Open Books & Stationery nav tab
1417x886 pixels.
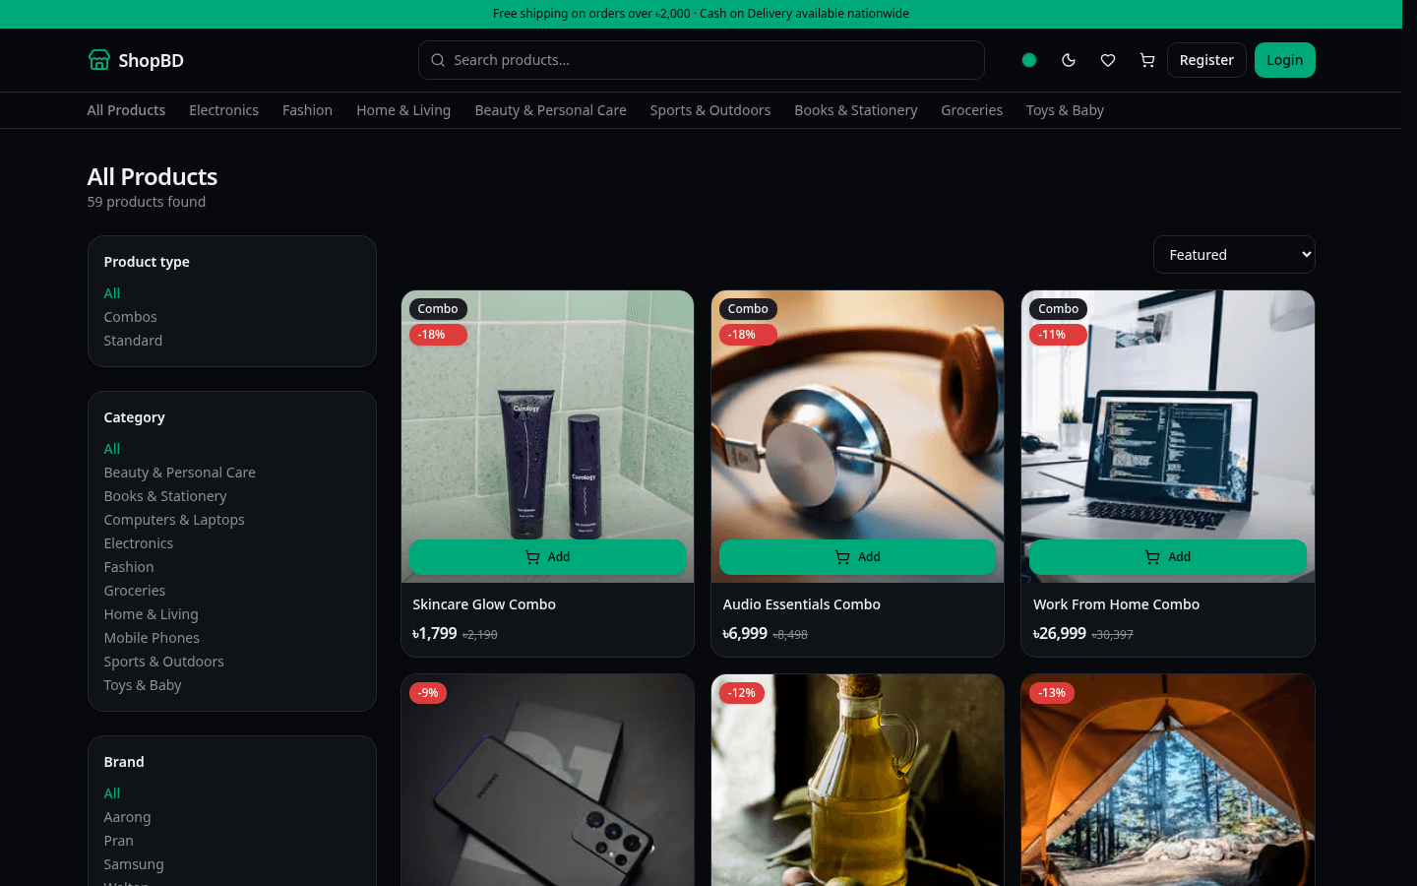coord(856,110)
